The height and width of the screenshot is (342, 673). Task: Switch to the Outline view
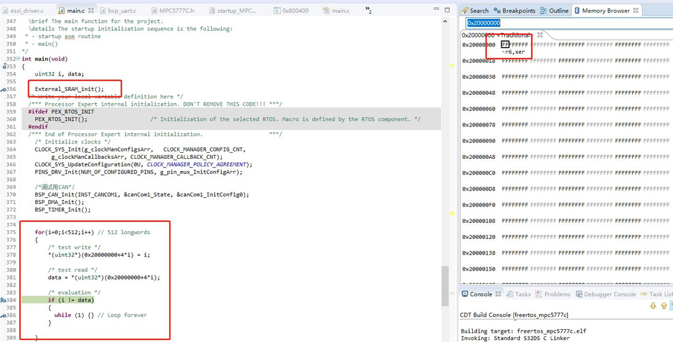(554, 11)
